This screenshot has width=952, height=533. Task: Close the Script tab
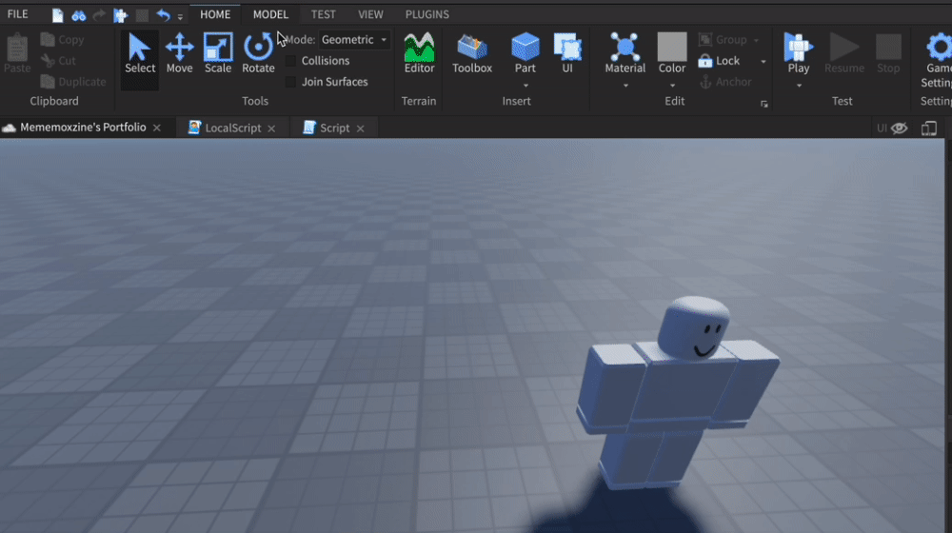pos(360,128)
